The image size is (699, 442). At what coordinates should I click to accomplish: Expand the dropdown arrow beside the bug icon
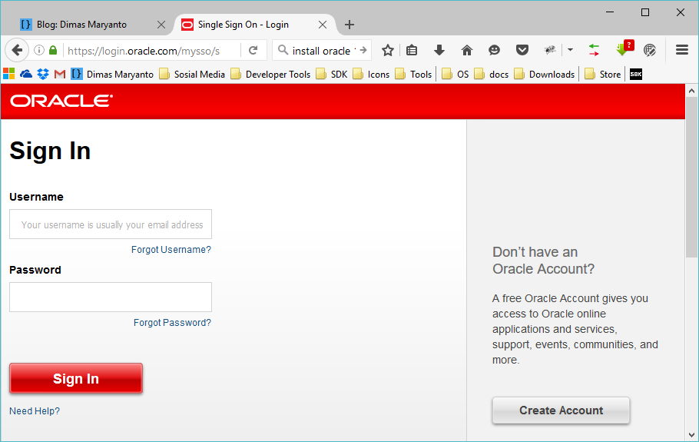[x=570, y=51]
